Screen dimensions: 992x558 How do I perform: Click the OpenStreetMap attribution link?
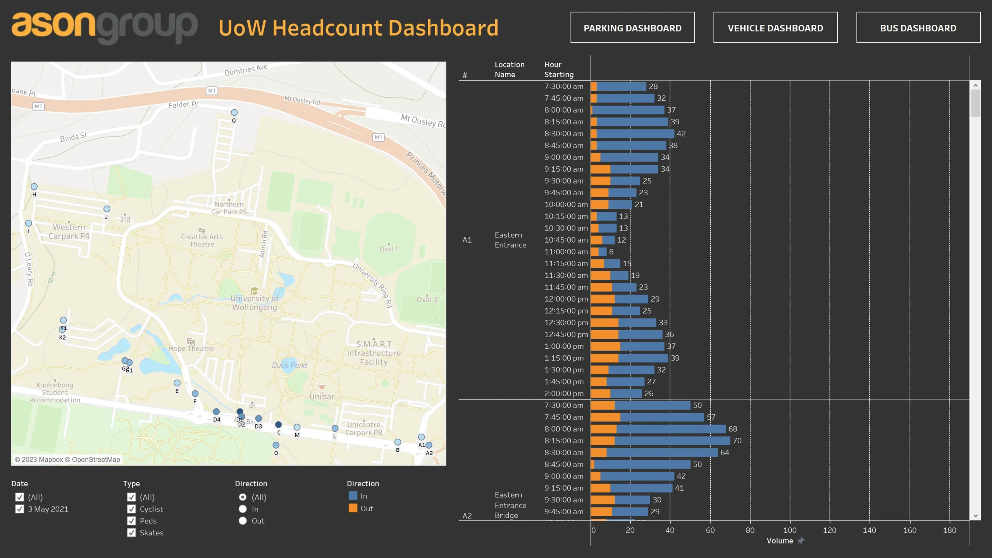[x=96, y=460]
